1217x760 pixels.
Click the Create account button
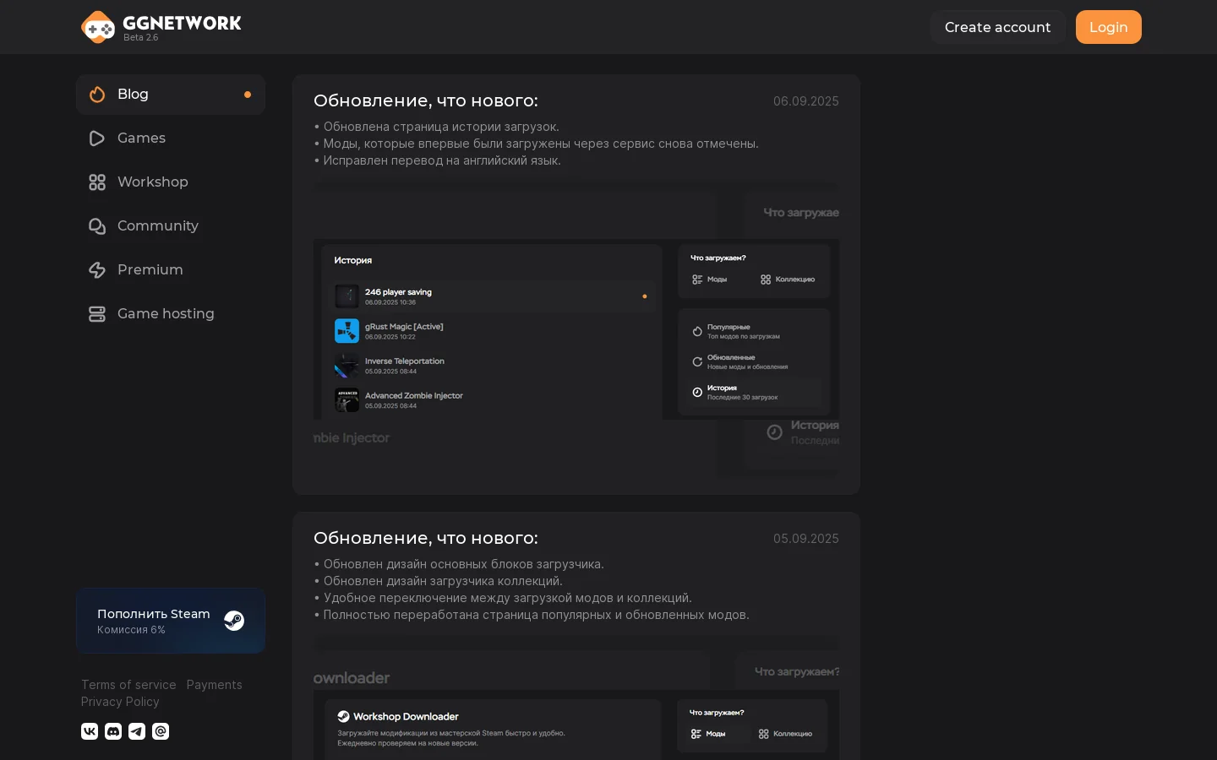tap(997, 27)
